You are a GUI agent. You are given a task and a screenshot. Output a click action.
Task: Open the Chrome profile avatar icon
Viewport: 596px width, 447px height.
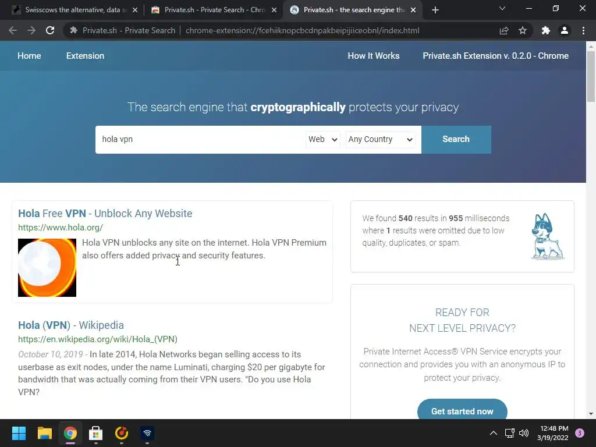565,30
